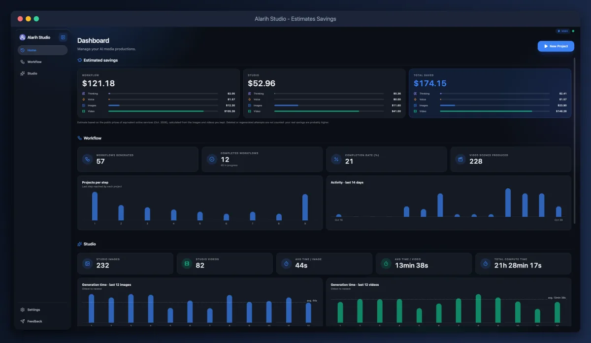Click the Avg Time / Video timer icon
591x343 pixels.
[386, 264]
